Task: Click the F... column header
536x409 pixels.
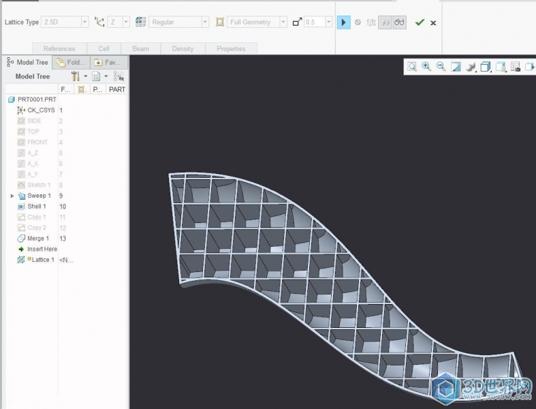Action: point(65,89)
